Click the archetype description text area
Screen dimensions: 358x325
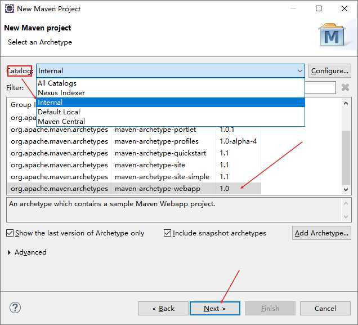[x=174, y=210]
